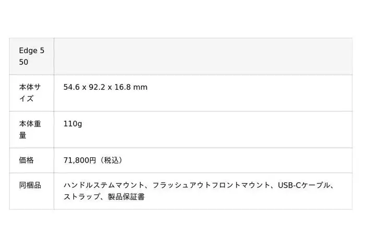
Task: Click the 54.6 width value
Action: pos(72,87)
